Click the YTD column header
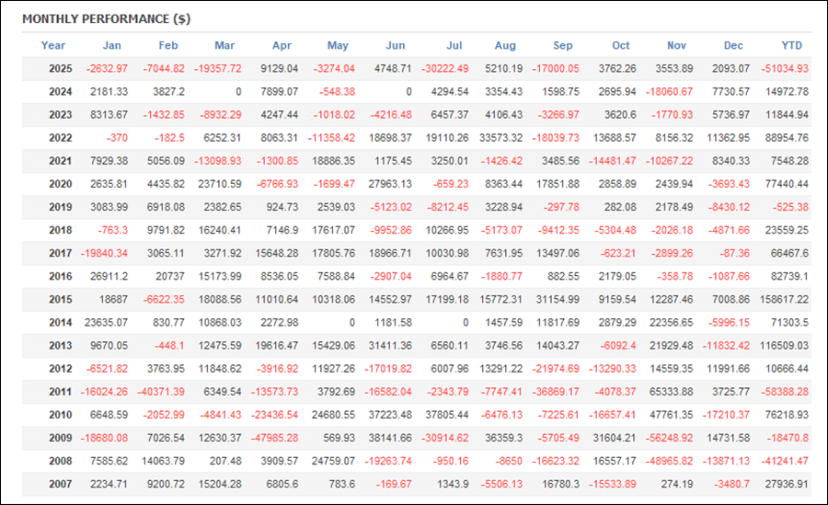Viewport: 828px width, 505px height. (795, 45)
